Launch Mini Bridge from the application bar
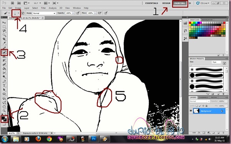 [19, 3]
